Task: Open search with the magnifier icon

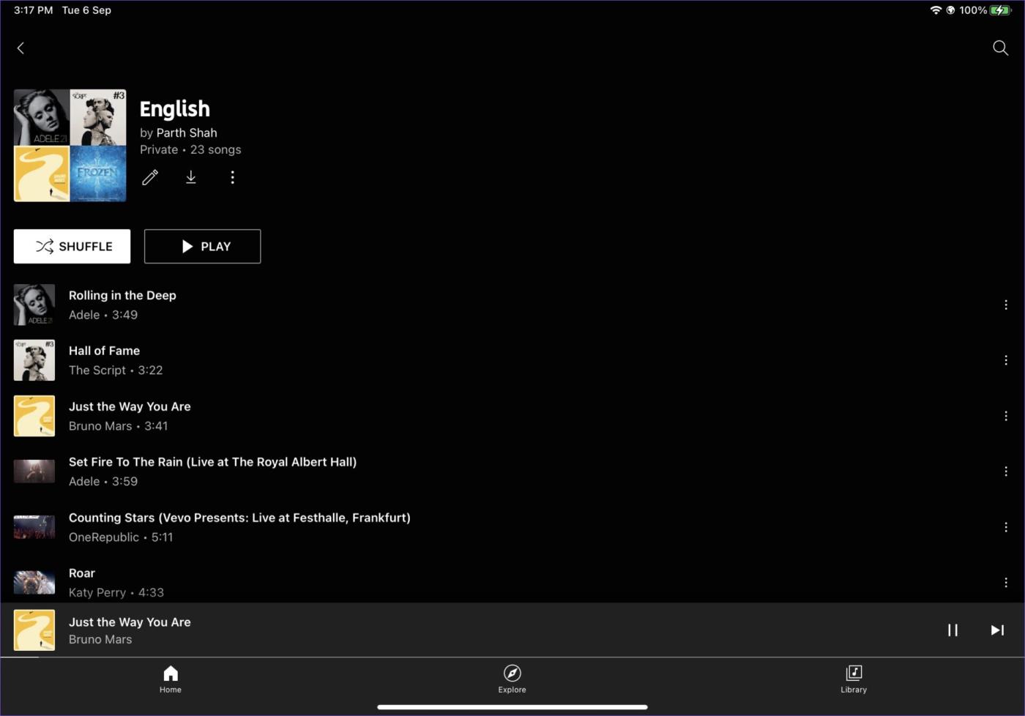Action: tap(1000, 48)
